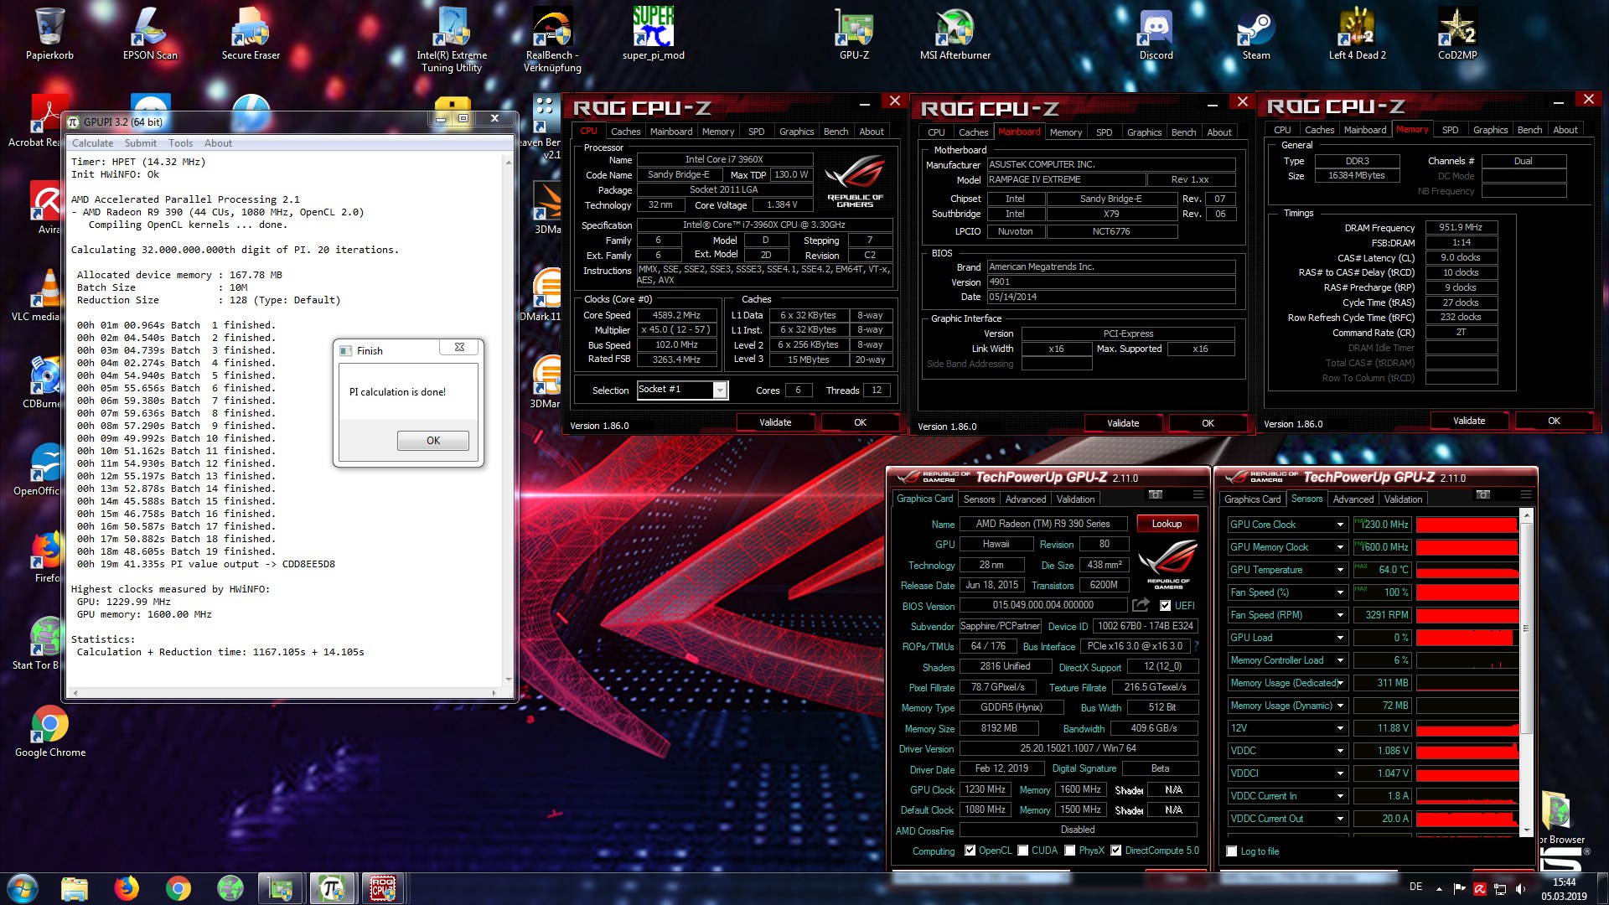Viewport: 1609px width, 905px height.
Task: Open the Advanced tab in left GPU-Z
Action: pos(1026,499)
